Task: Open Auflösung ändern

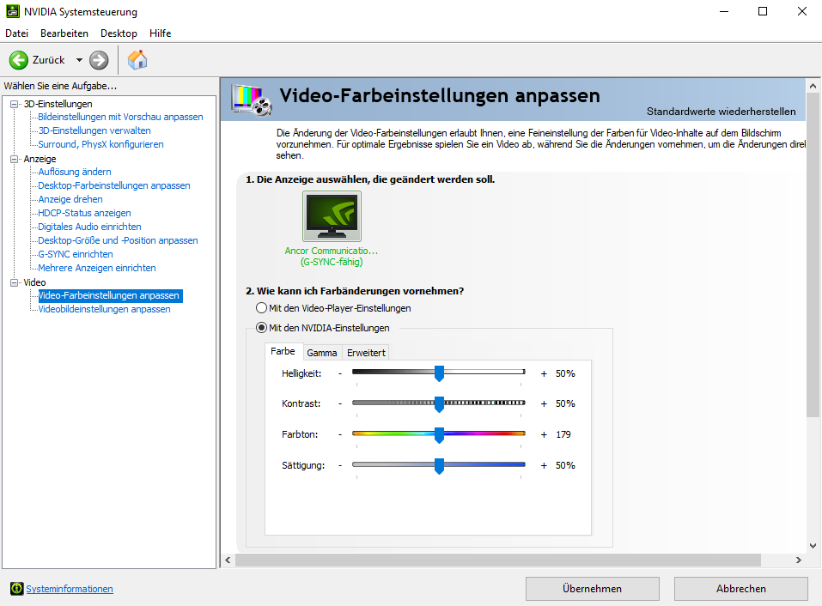Action: 75,172
